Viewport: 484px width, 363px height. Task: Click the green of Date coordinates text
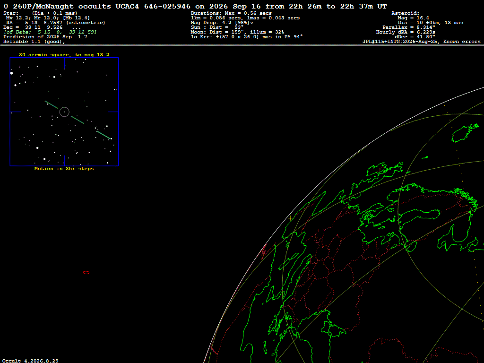click(x=50, y=32)
